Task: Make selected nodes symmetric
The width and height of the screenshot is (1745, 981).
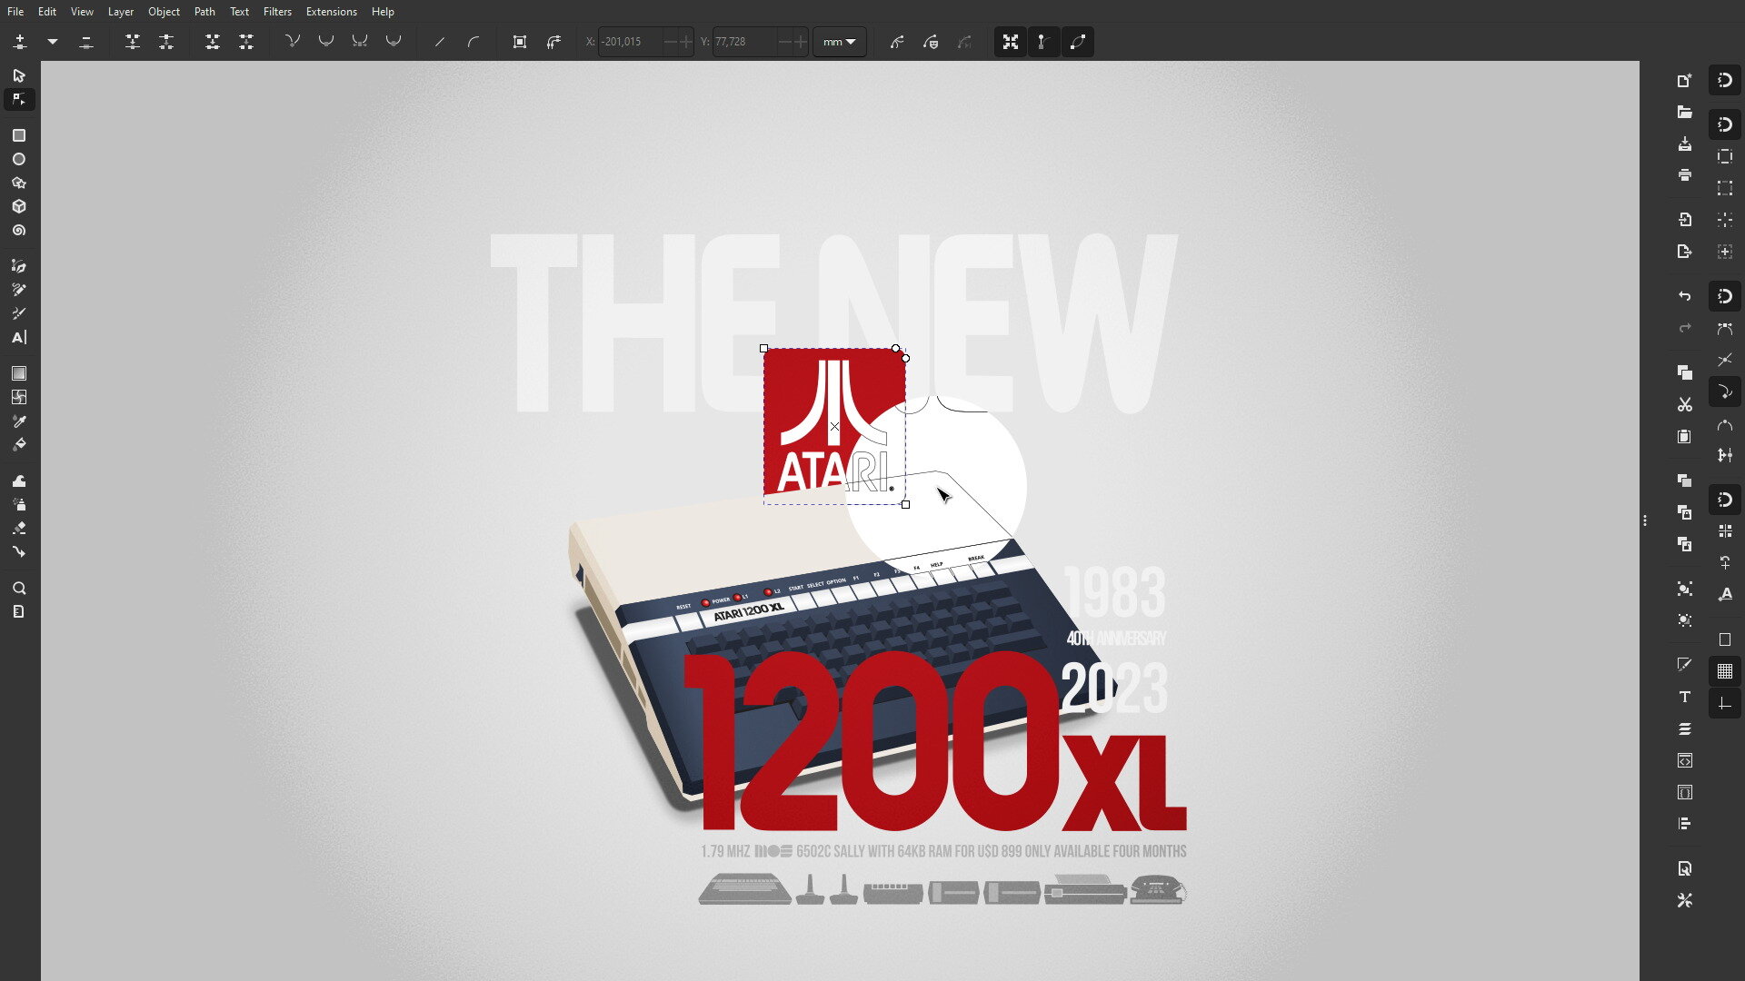Action: pyautogui.click(x=360, y=42)
